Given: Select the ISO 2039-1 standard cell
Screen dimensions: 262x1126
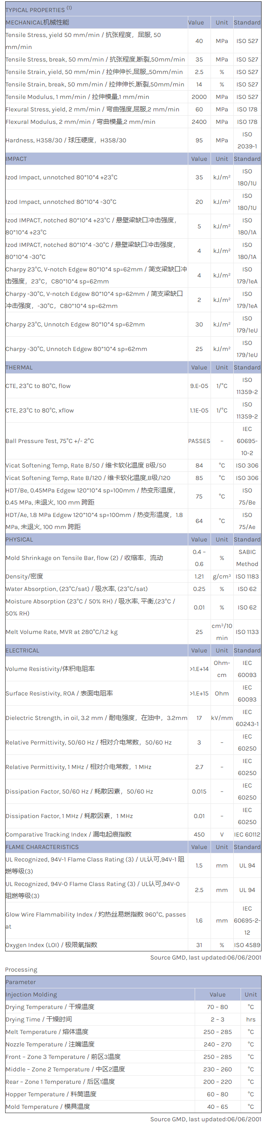Looking at the screenshot, I should (247, 140).
